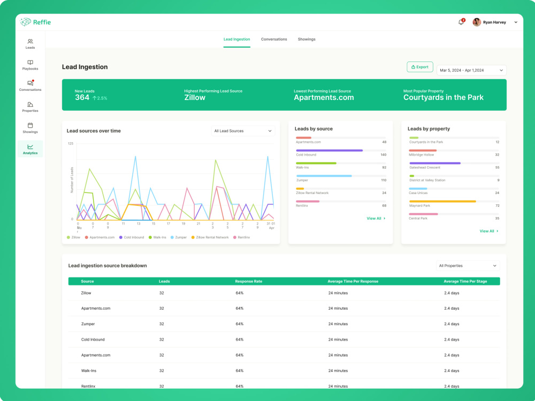The width and height of the screenshot is (535, 401).
Task: Click the Central Park property label
Action: coord(418,218)
